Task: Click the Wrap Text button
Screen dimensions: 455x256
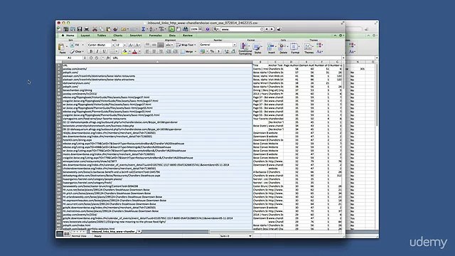Action: [185, 45]
